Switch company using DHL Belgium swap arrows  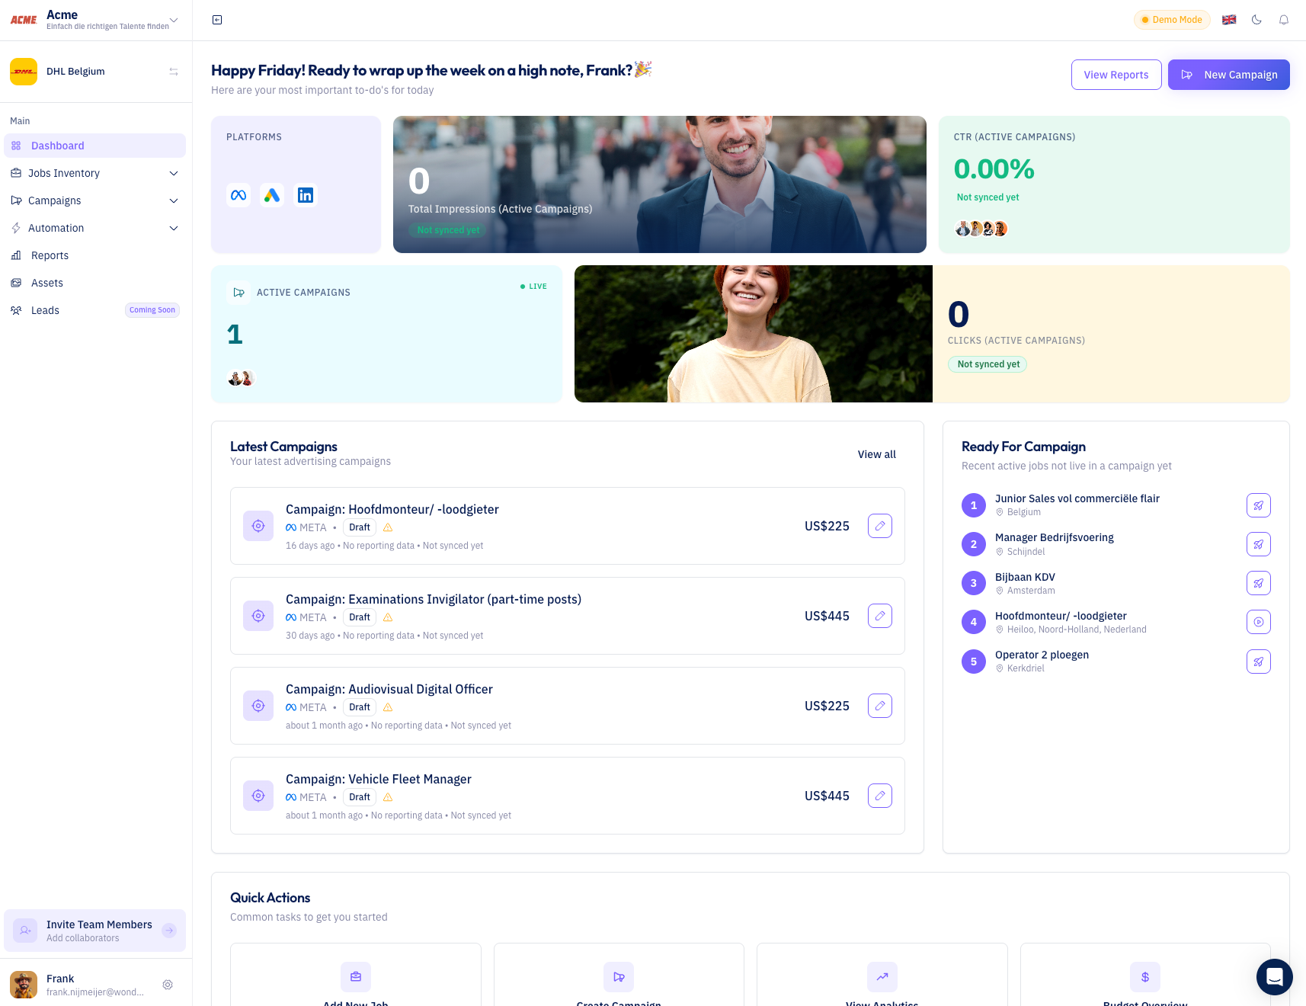coord(174,72)
